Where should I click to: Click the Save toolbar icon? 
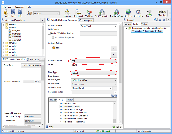click(x=13, y=13)
